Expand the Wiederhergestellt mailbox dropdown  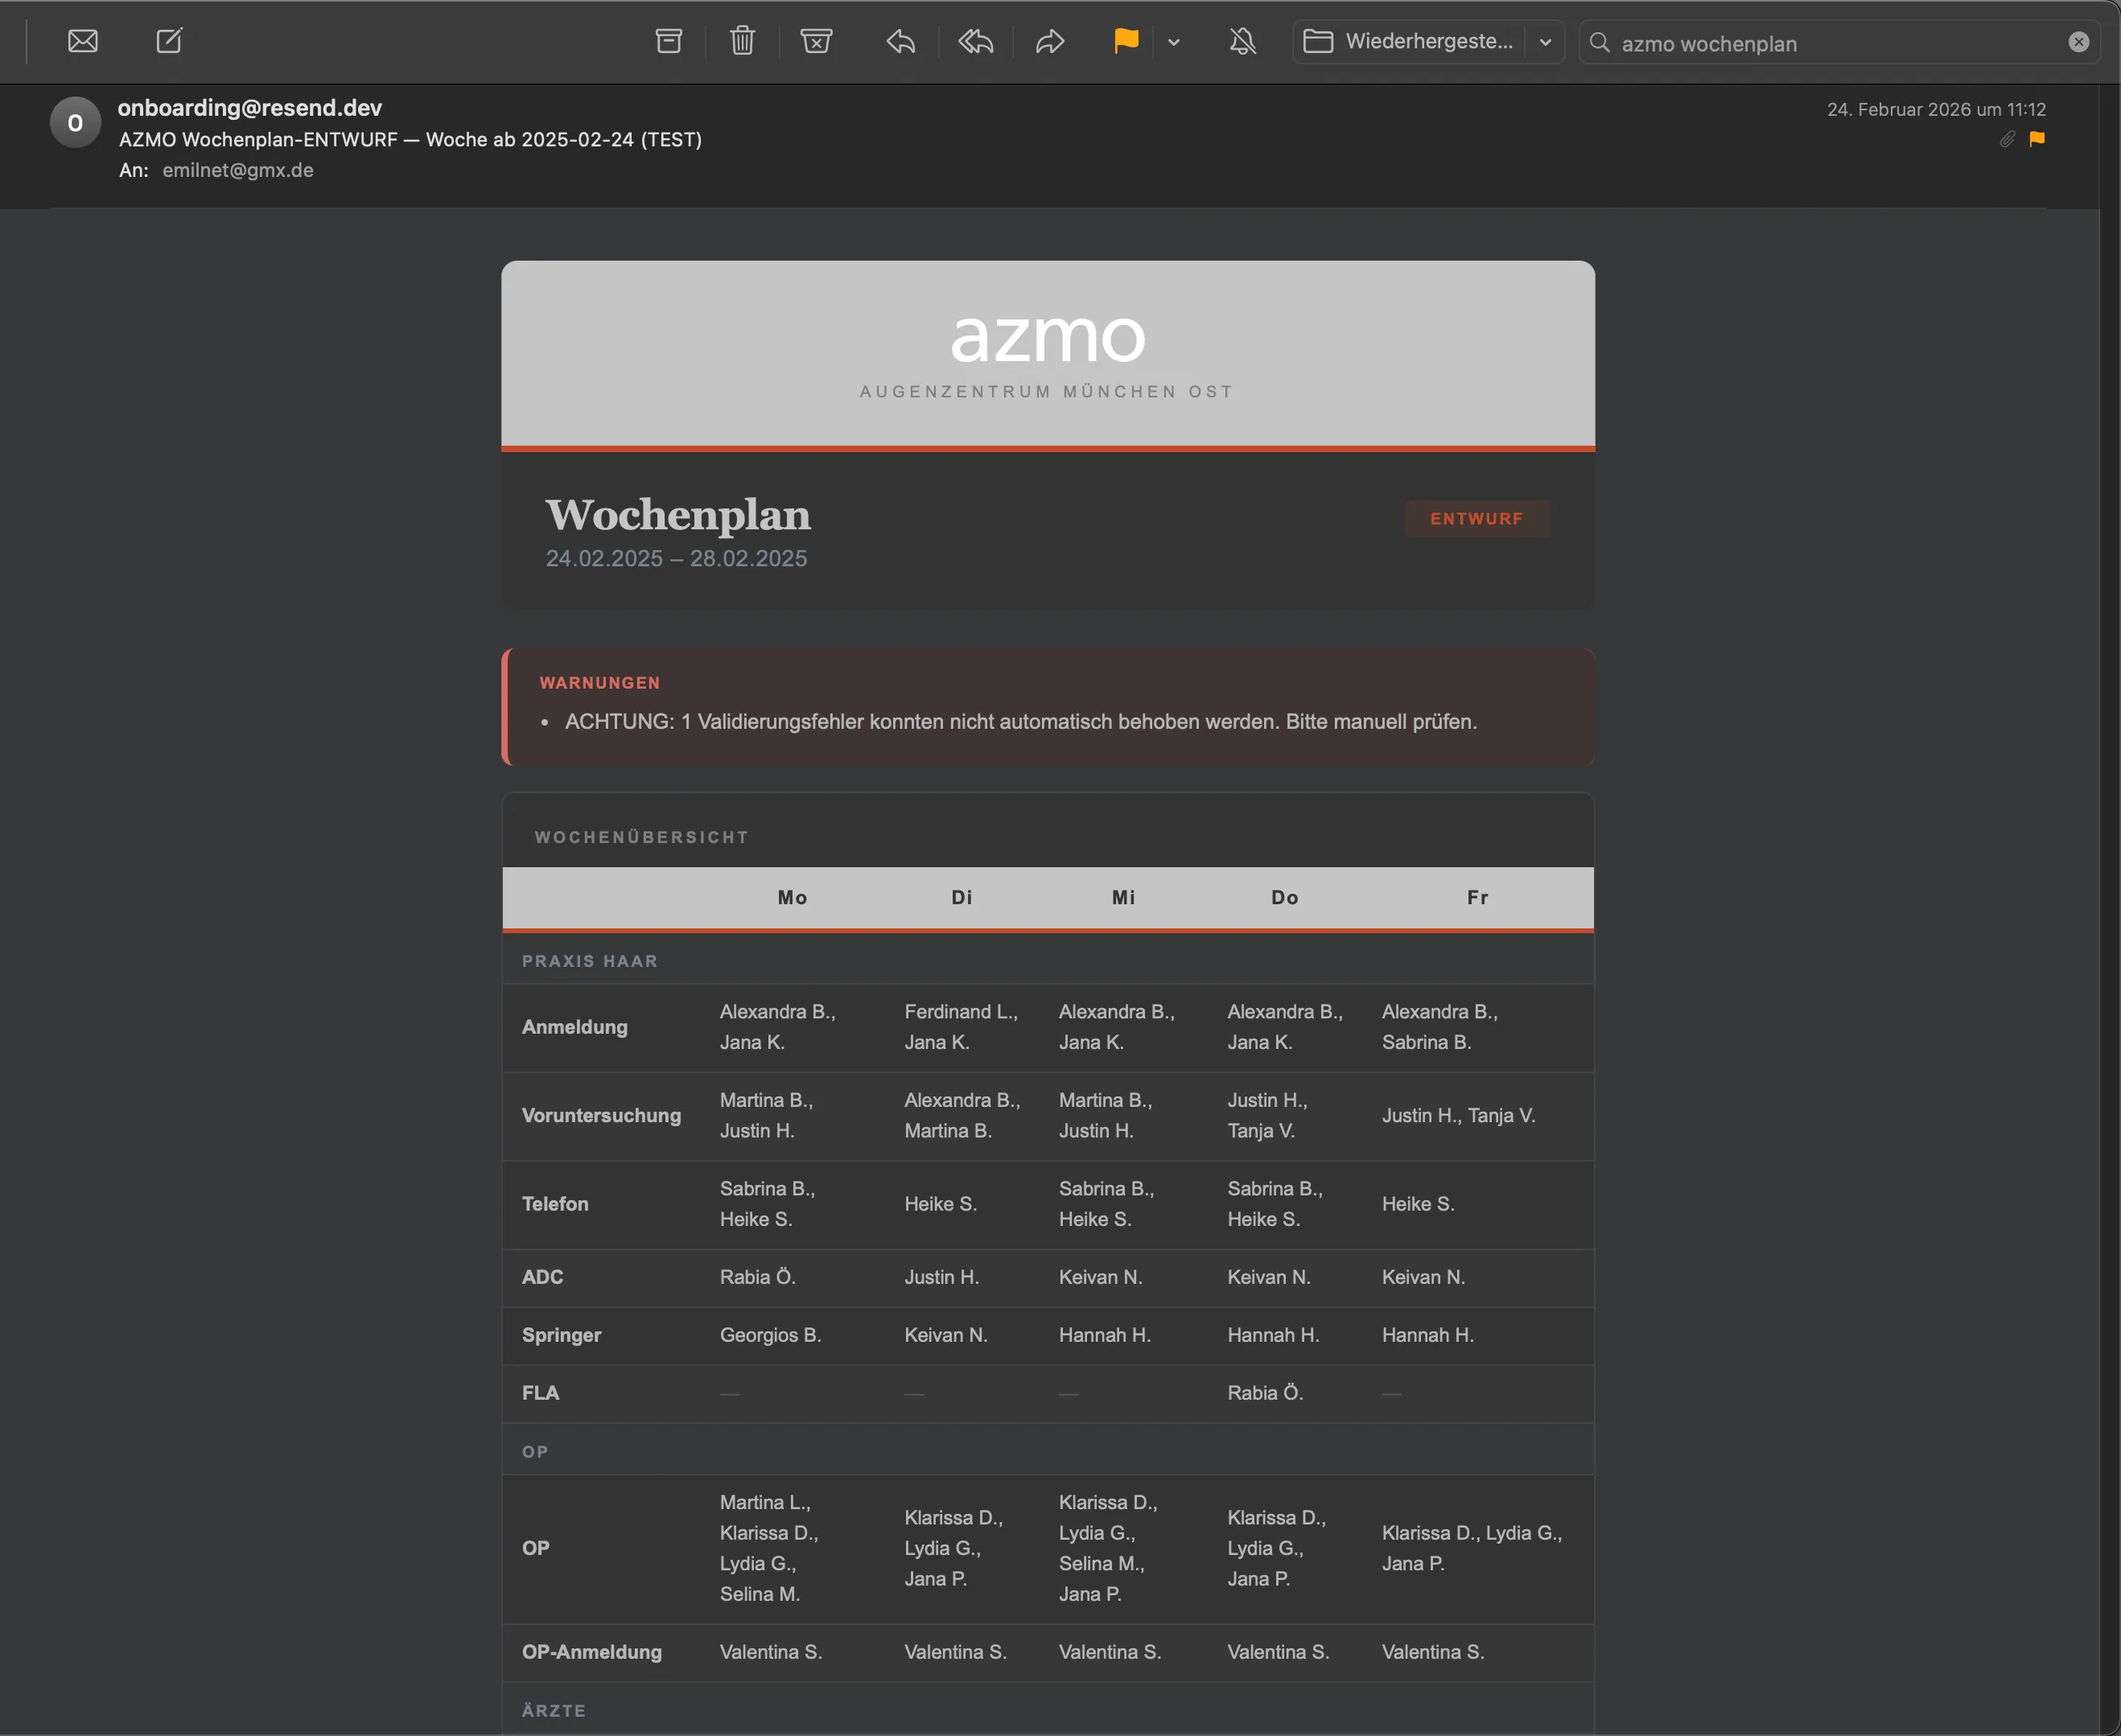pyautogui.click(x=1544, y=42)
